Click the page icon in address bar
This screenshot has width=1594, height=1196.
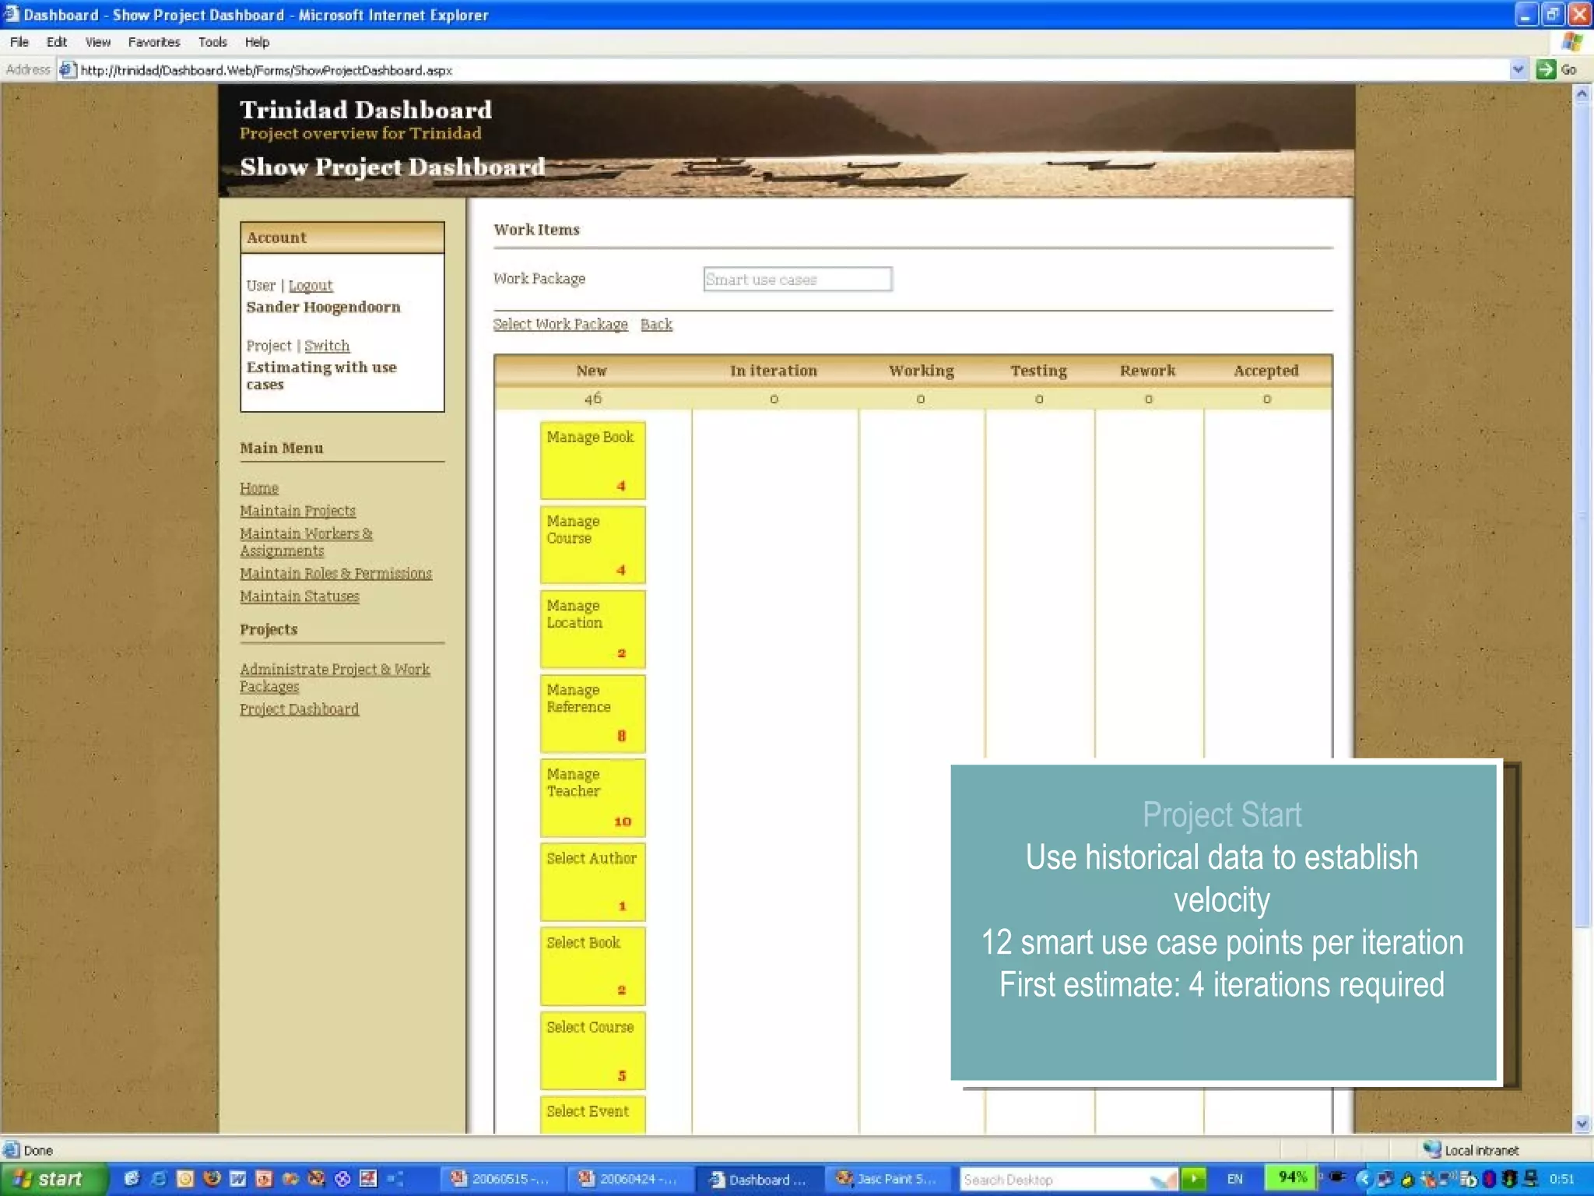pos(68,70)
